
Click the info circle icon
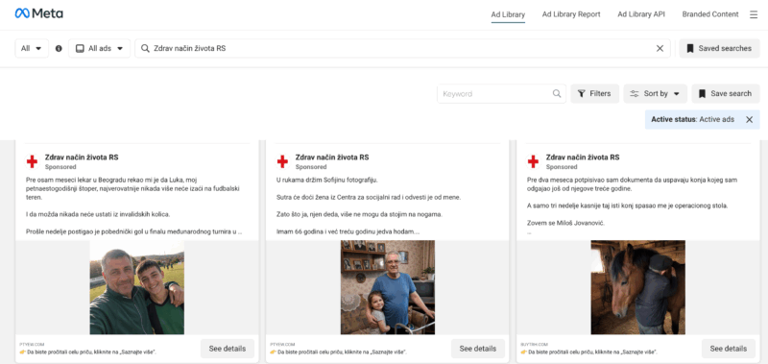[59, 48]
